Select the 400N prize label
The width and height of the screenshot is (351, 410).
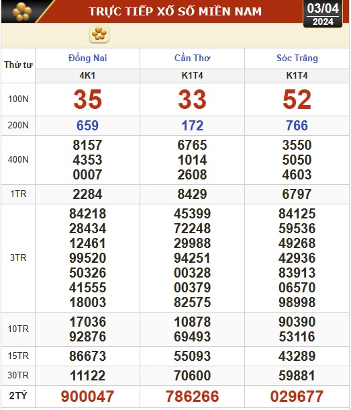click(18, 159)
